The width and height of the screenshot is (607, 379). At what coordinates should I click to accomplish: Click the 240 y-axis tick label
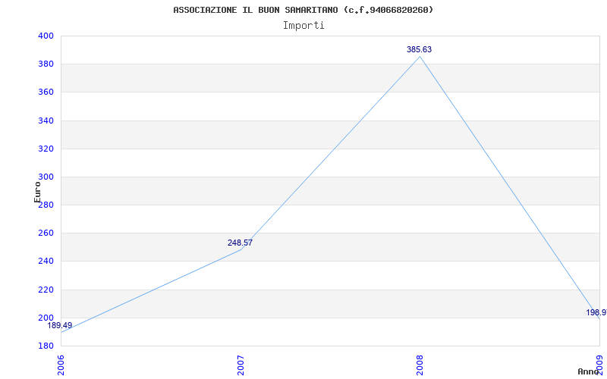(x=46, y=262)
